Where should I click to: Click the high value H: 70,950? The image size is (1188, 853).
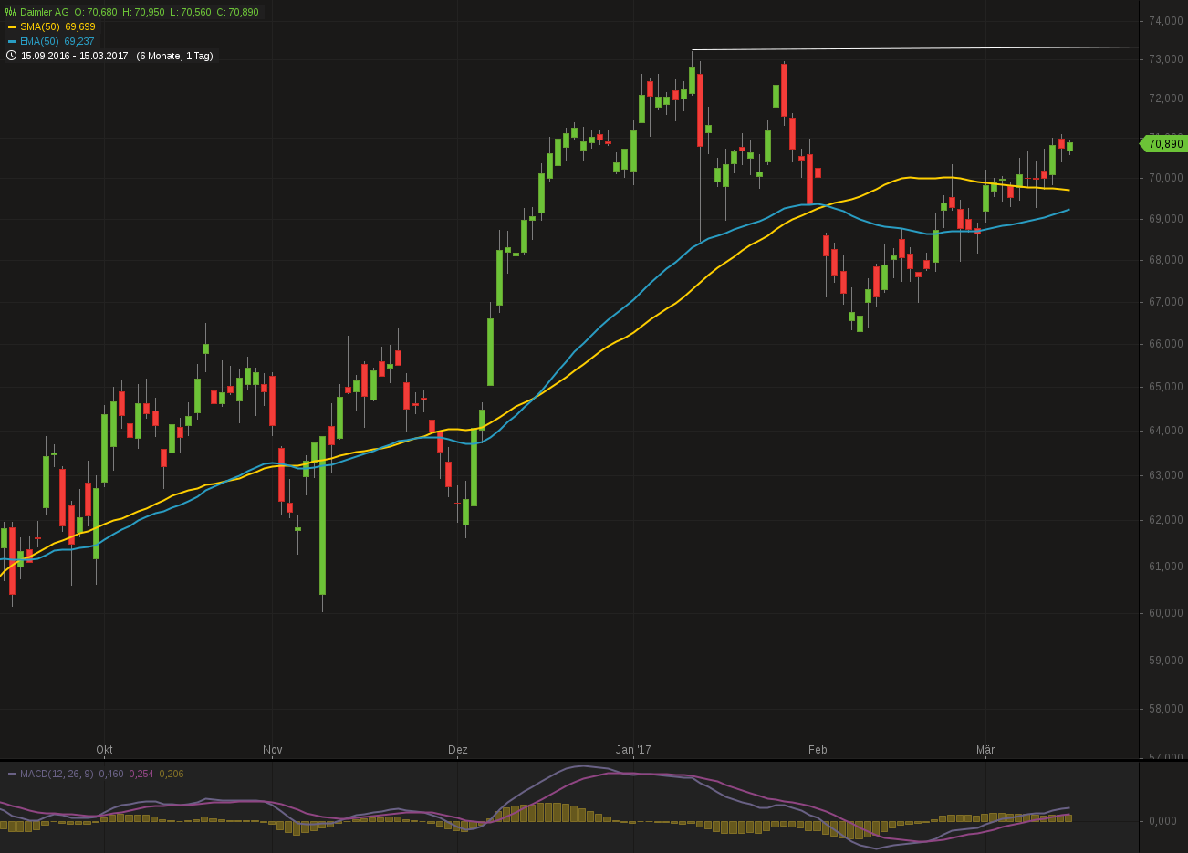pos(143,12)
